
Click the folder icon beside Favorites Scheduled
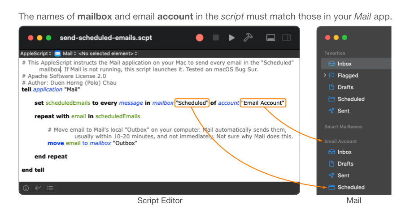[x=331, y=99]
